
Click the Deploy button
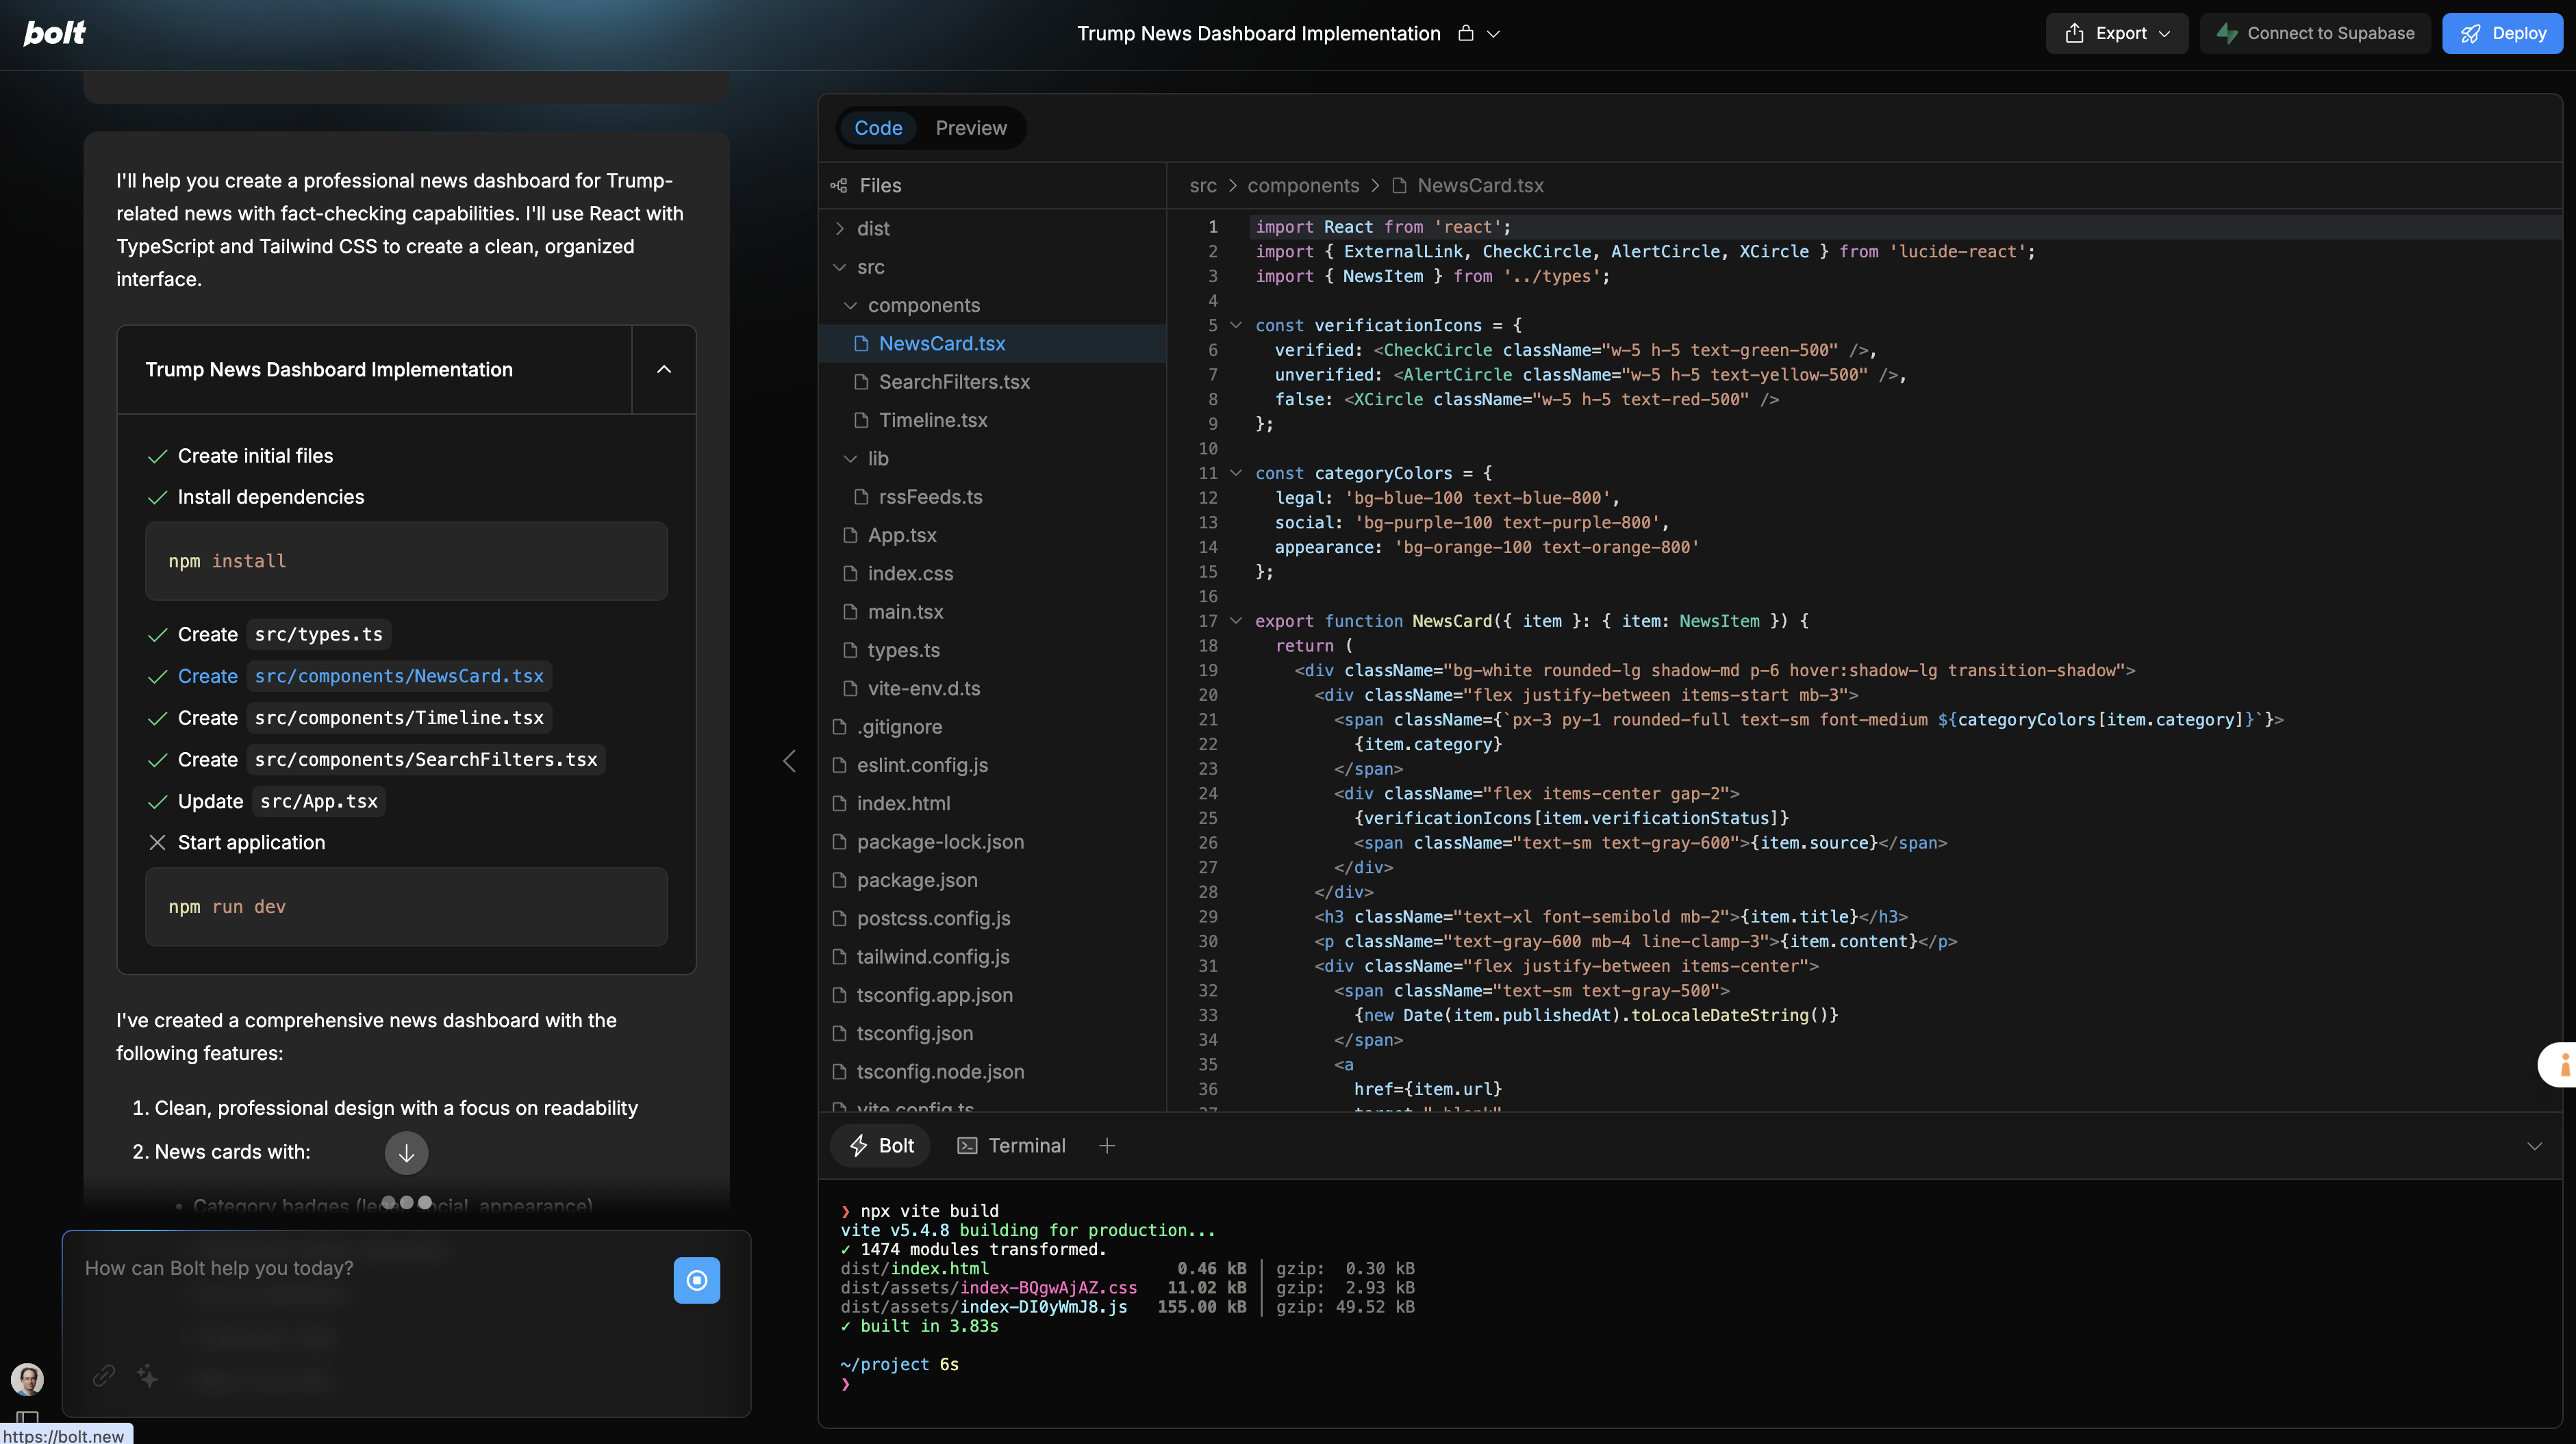tap(2502, 33)
